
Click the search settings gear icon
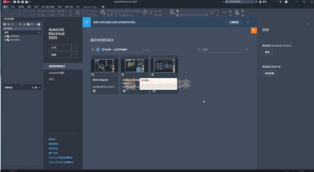246,49
